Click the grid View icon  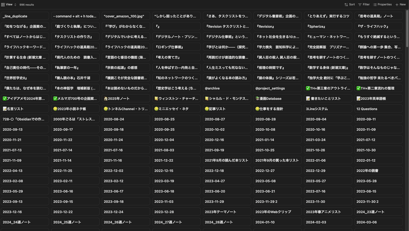coord(3,5)
